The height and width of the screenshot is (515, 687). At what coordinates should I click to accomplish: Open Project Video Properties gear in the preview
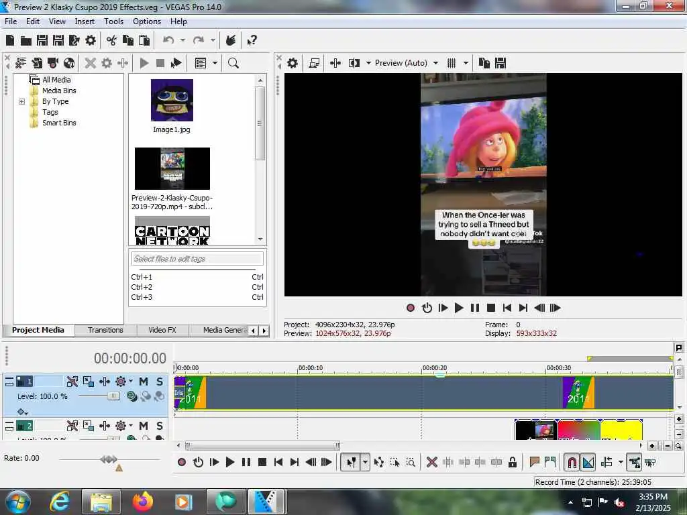[x=293, y=63]
